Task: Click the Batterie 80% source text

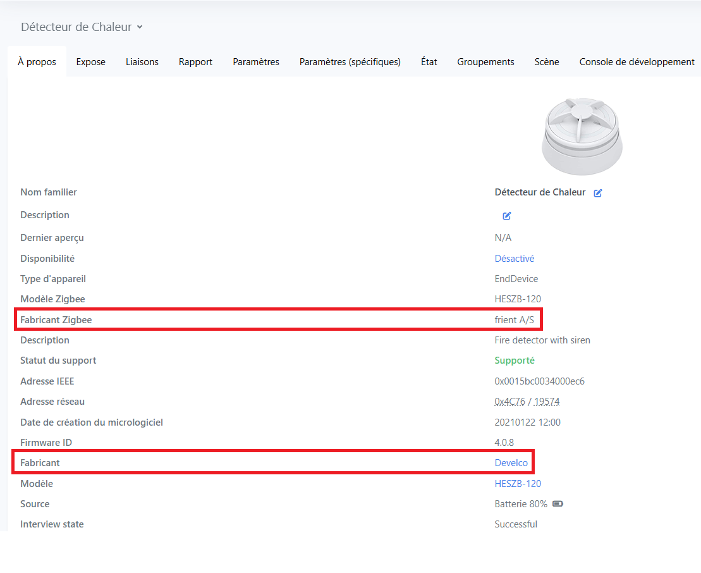Action: (521, 504)
